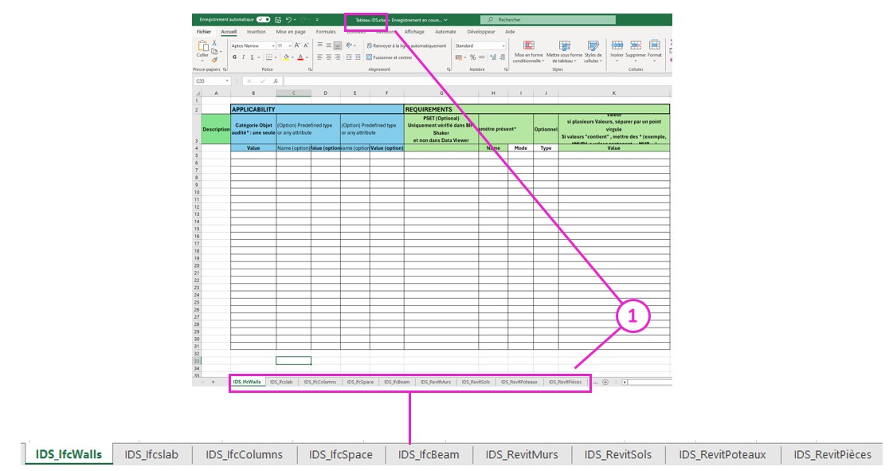Click the Italic I formatting icon

click(x=243, y=57)
